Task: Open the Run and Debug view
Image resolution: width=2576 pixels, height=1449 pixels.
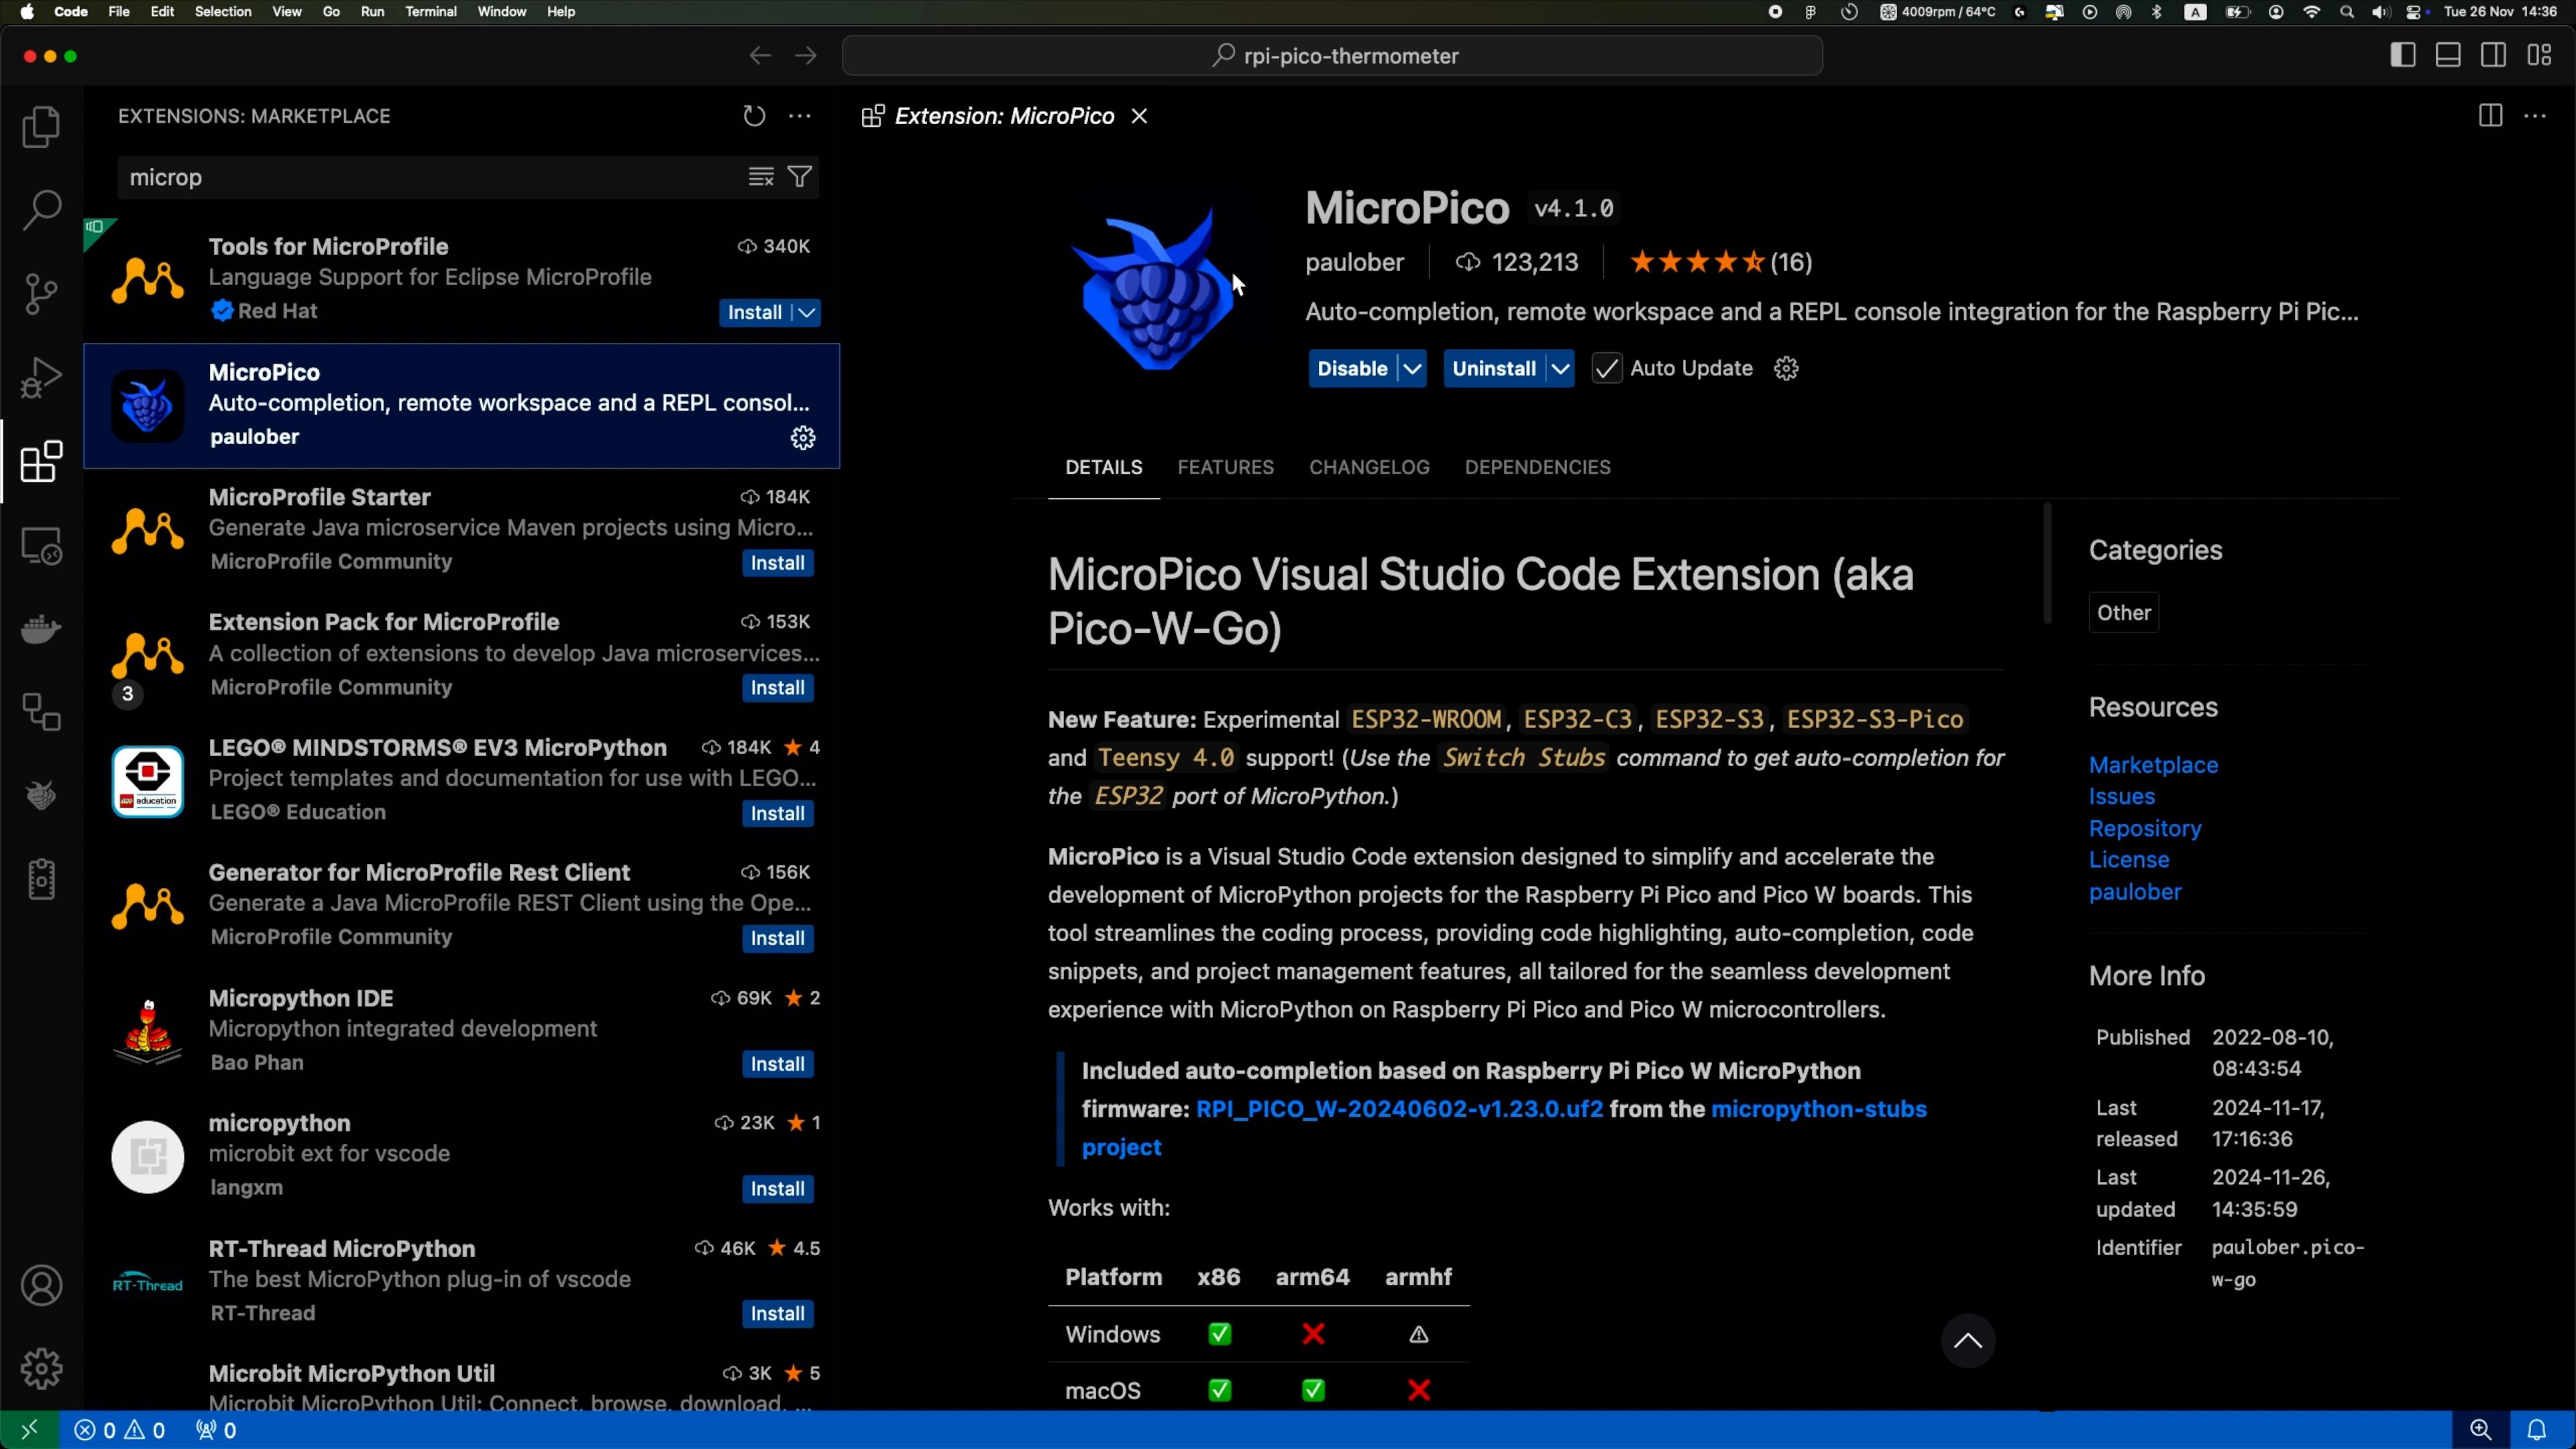Action: coord(41,378)
